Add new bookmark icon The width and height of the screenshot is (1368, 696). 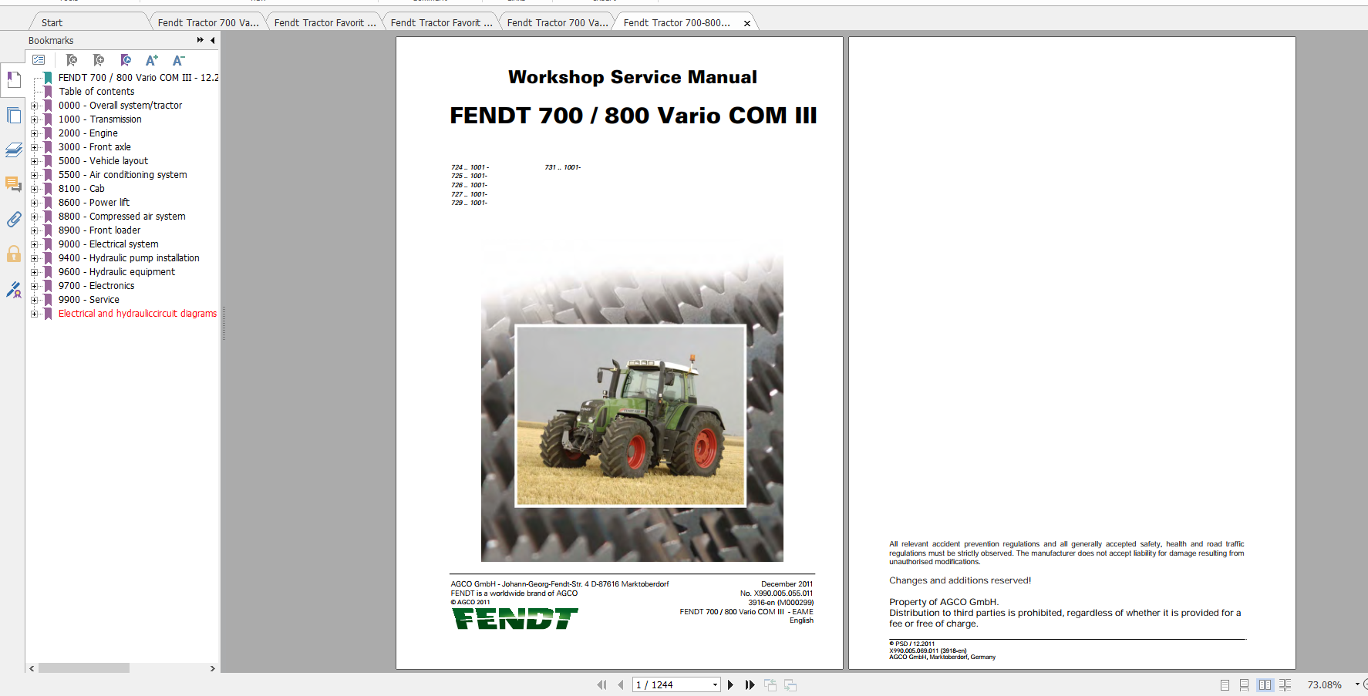tap(99, 60)
